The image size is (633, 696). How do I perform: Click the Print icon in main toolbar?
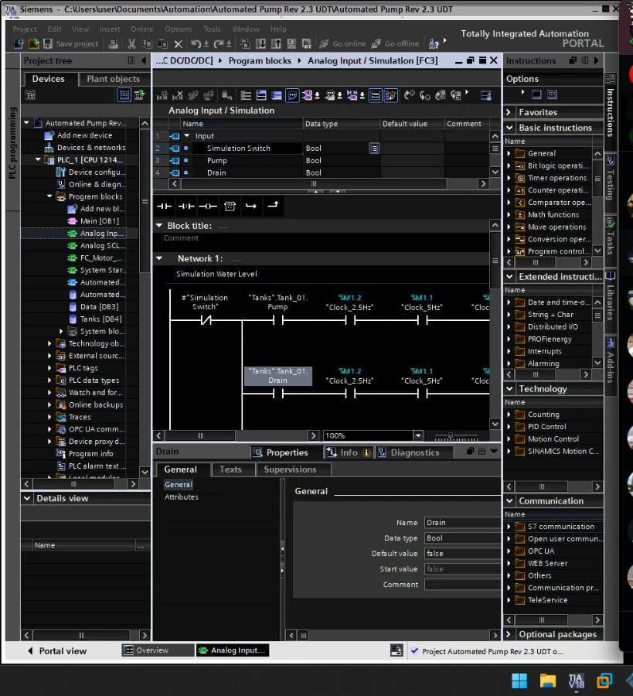coord(113,43)
